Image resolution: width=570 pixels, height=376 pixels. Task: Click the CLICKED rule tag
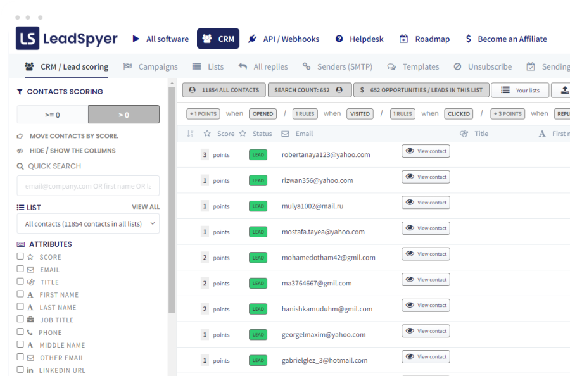pos(459,114)
